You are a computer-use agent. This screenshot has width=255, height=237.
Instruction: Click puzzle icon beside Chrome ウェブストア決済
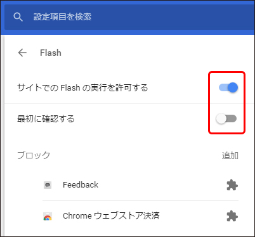point(232,216)
